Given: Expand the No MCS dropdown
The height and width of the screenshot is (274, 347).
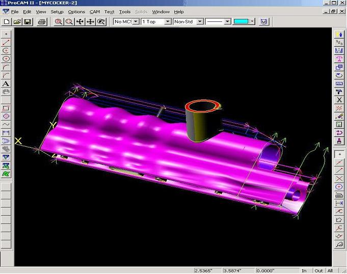Looking at the screenshot, I should (136, 21).
